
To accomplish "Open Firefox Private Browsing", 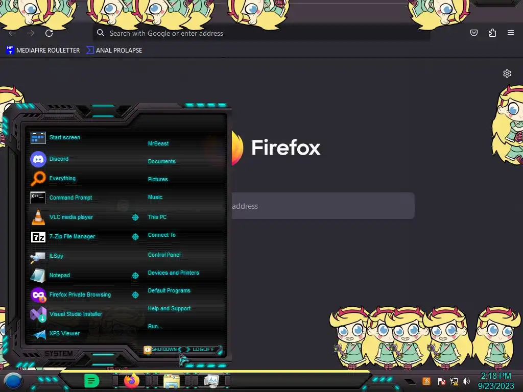I will [x=80, y=295].
